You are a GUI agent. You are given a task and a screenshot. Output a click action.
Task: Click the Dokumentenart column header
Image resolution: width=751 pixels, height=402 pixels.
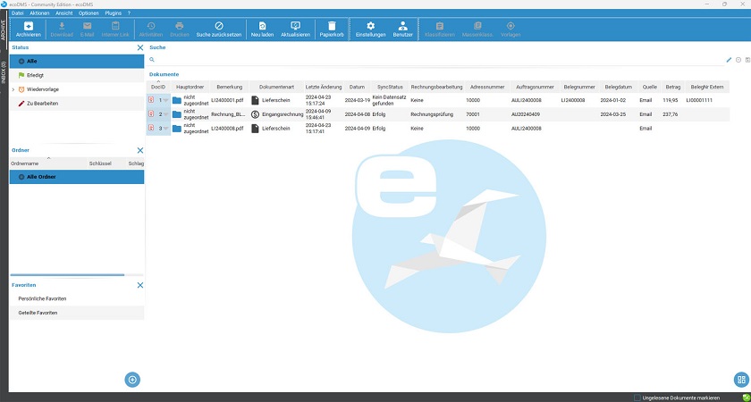pyautogui.click(x=276, y=88)
